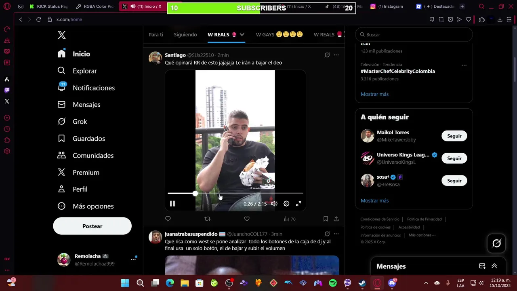Repost Santiago's post

[x=208, y=219]
